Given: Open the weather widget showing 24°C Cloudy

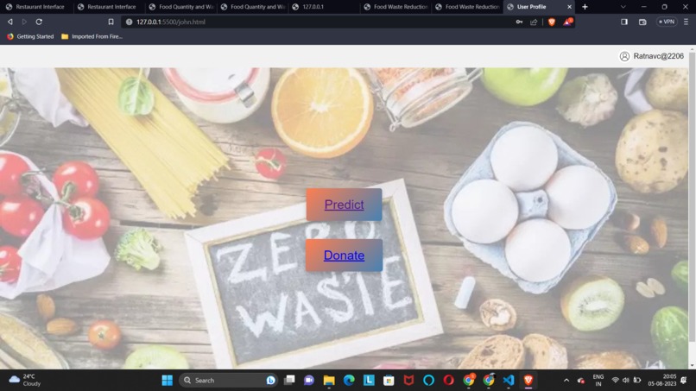Looking at the screenshot, I should tap(25, 381).
